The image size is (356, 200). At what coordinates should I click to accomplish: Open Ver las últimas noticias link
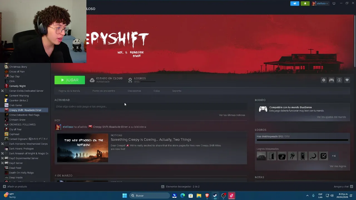pyautogui.click(x=232, y=115)
